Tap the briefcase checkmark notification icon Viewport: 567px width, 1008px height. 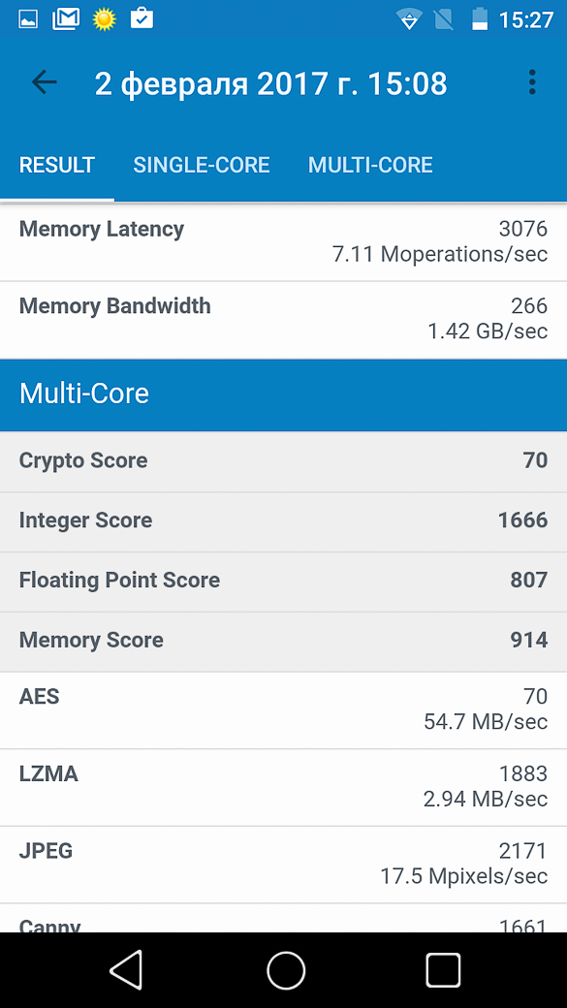142,18
